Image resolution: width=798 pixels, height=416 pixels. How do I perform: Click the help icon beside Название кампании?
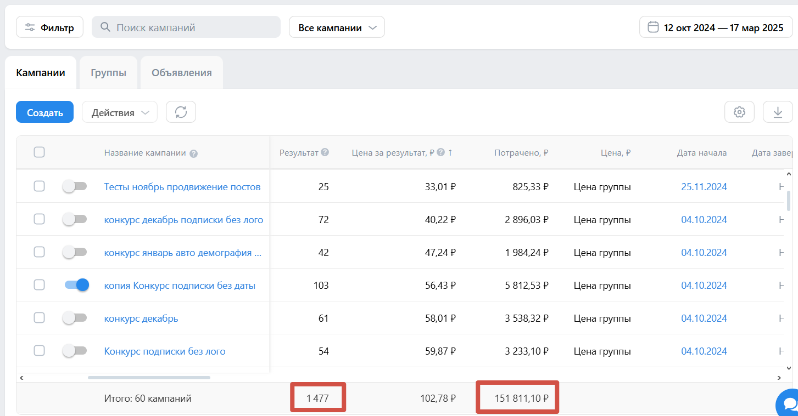point(193,154)
